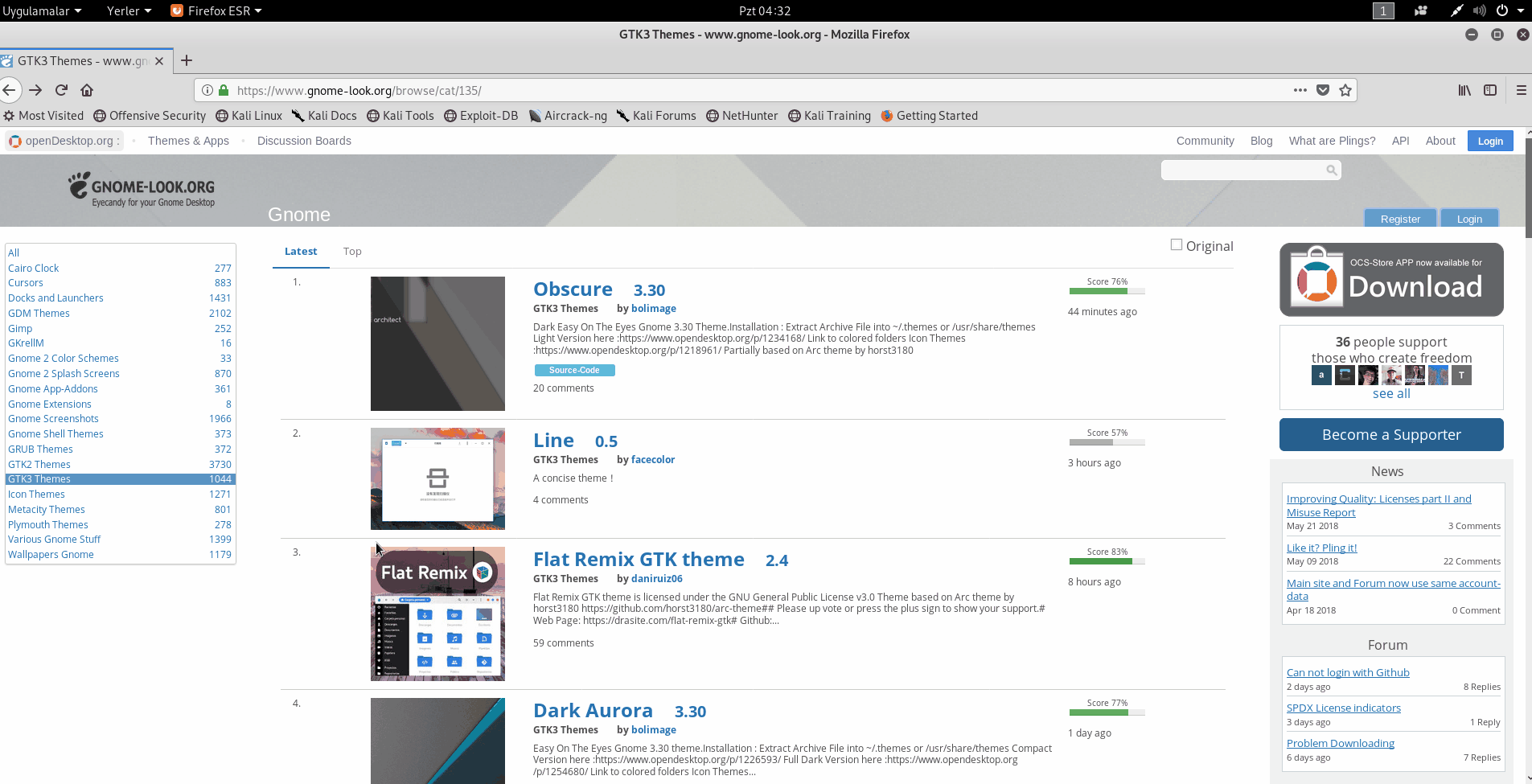The image size is (1532, 784).
Task: Expand the system menu dropdown arrow
Action: (x=1521, y=10)
